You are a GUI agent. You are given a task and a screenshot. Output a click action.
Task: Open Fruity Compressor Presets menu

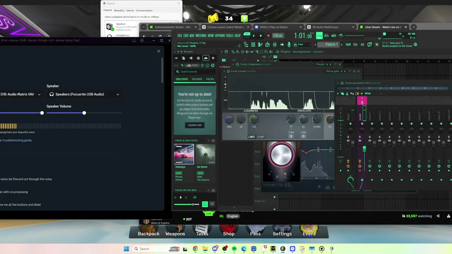click(320, 65)
